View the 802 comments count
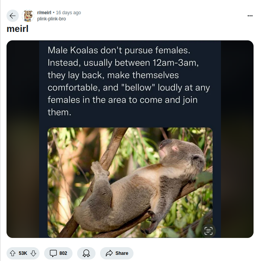 [63, 253]
